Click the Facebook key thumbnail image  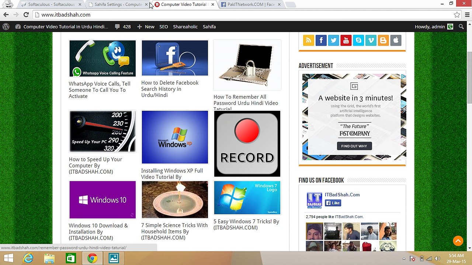[x=175, y=58]
